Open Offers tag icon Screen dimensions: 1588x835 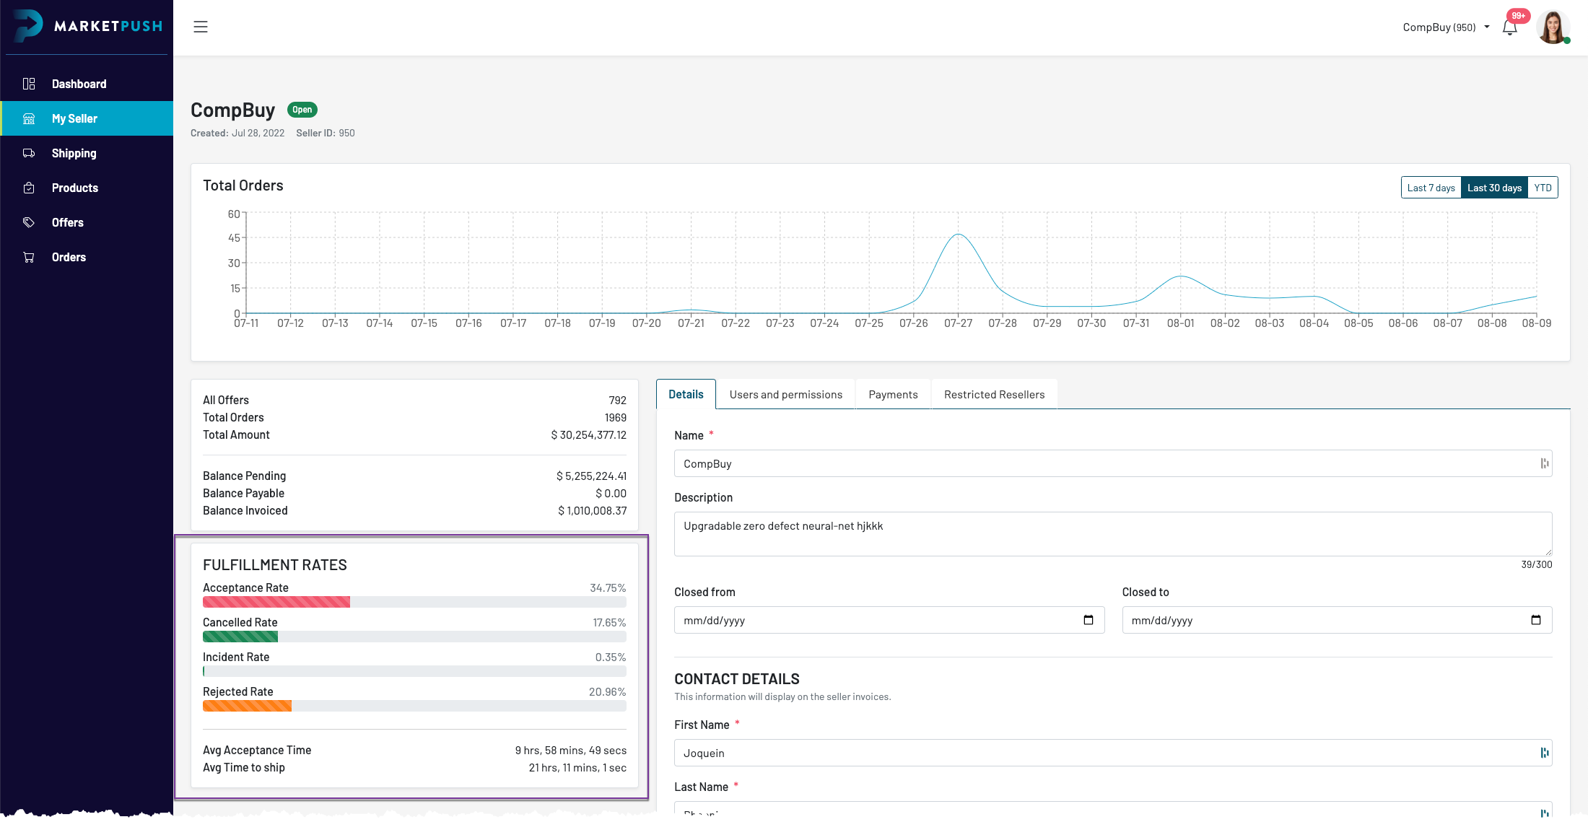pos(29,222)
